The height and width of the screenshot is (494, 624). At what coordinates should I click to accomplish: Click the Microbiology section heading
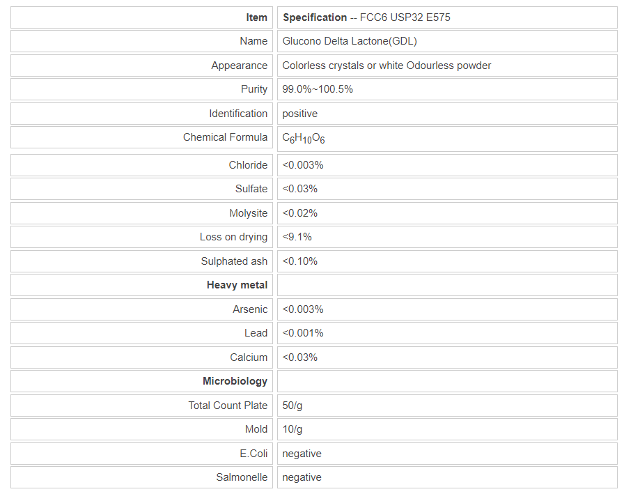235,381
